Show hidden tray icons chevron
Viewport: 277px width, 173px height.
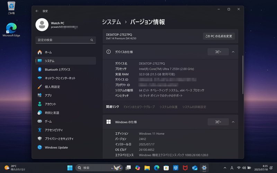[225, 168]
